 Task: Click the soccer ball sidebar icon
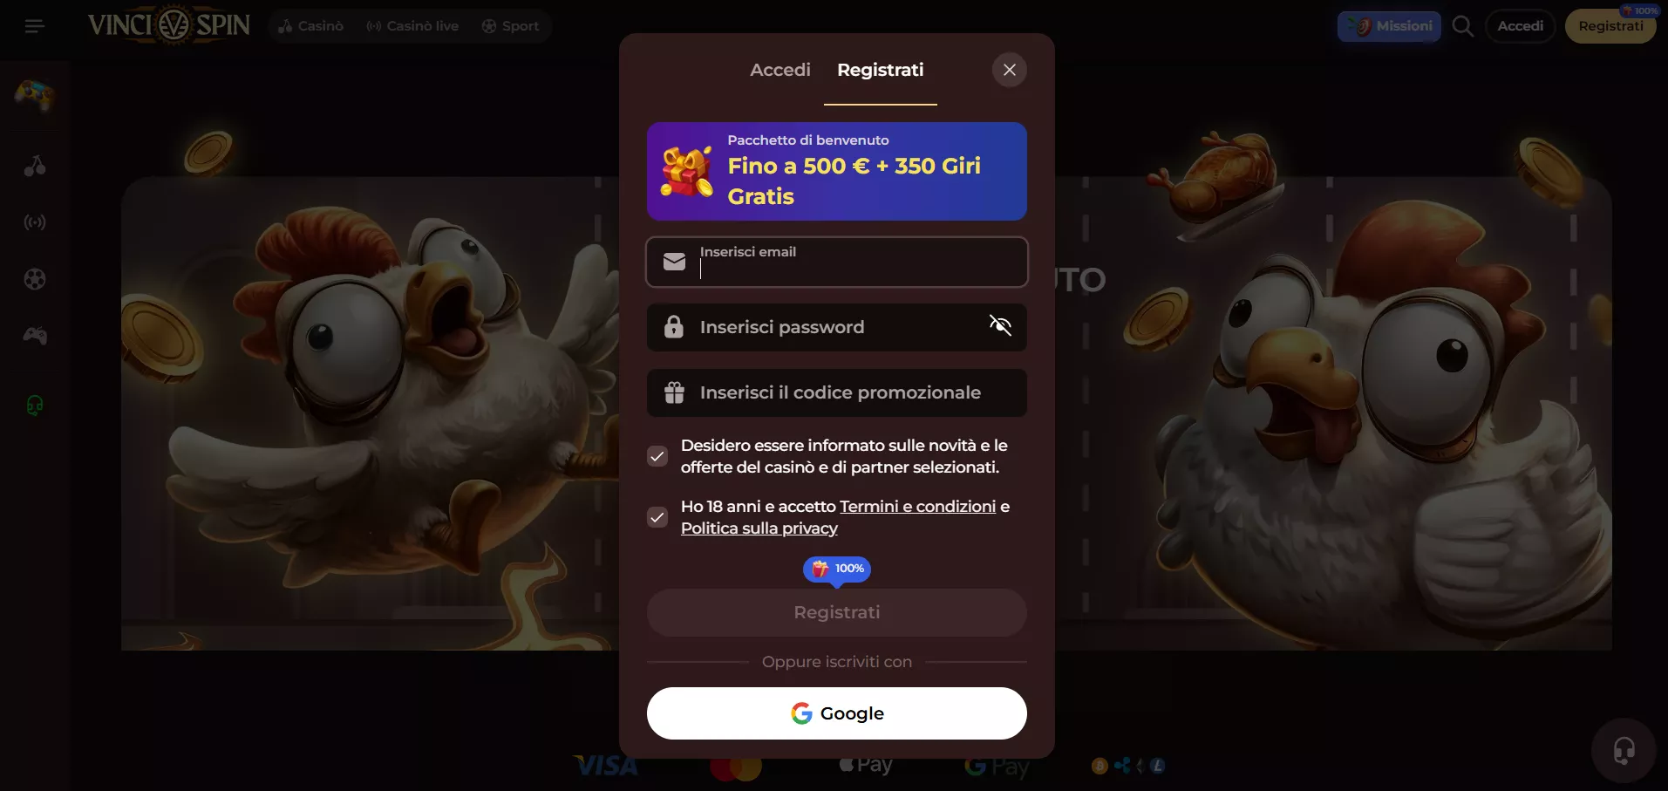(35, 279)
